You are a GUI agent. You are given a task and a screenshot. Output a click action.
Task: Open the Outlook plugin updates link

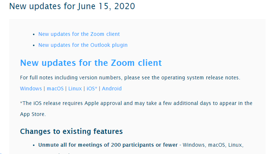83,45
